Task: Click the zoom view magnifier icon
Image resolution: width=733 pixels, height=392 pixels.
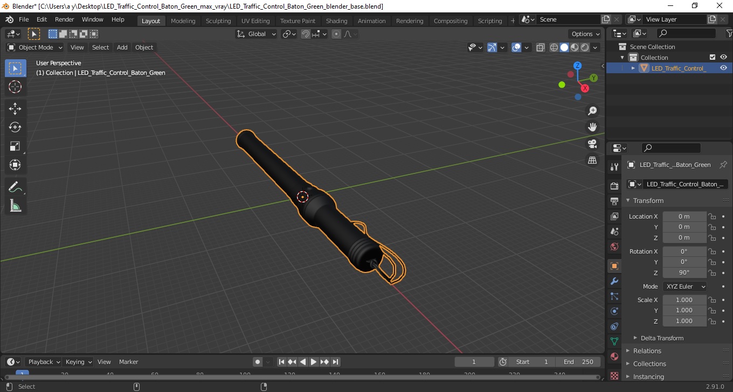Action: click(x=592, y=111)
